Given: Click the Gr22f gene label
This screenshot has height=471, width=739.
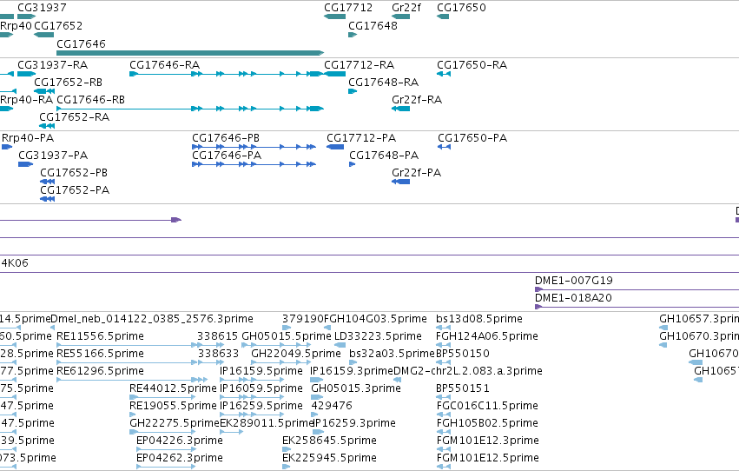Looking at the screenshot, I should coord(406,8).
